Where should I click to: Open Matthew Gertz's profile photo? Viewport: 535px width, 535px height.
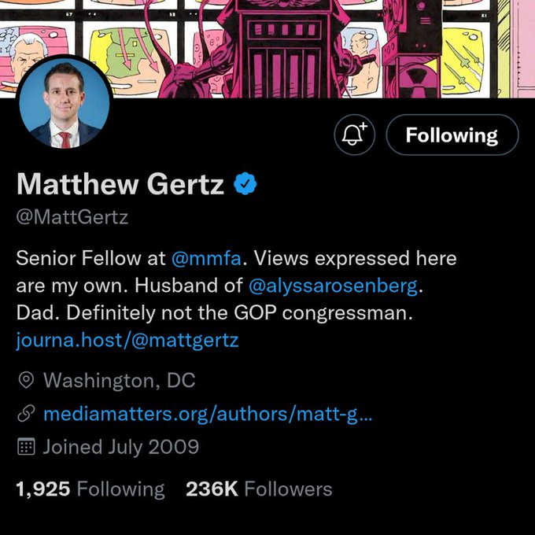click(64, 105)
